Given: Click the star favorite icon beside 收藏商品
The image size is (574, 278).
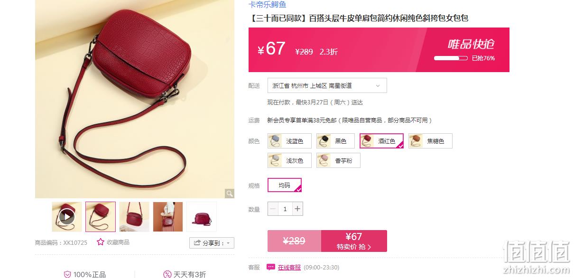Looking at the screenshot, I should [101, 242].
